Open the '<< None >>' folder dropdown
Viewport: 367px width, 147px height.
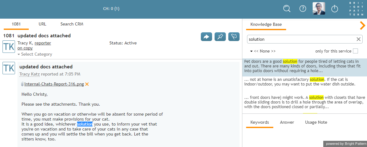[263, 51]
